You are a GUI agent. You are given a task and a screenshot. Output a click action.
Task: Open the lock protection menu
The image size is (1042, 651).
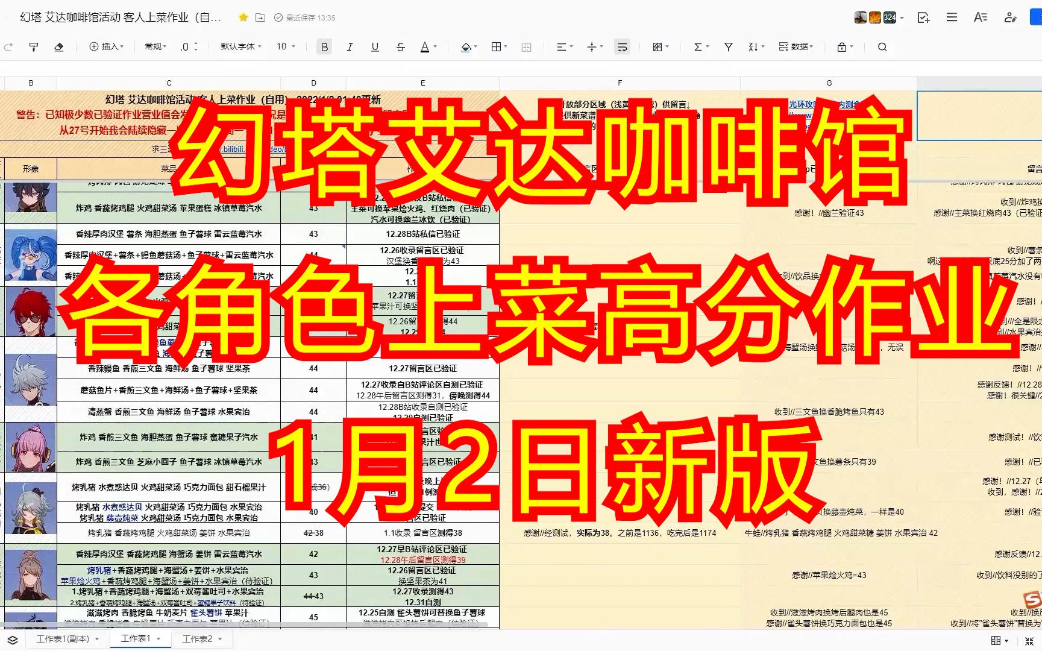[x=845, y=47]
